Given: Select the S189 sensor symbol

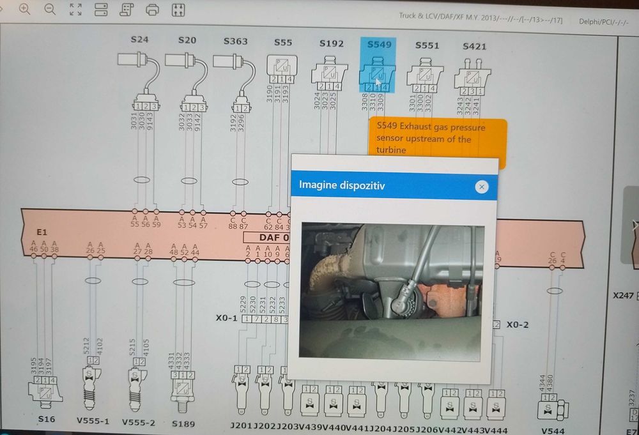Looking at the screenshot, I should (183, 392).
